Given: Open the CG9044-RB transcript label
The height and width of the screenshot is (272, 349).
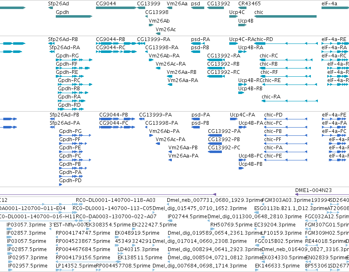Looking at the screenshot, I should pyautogui.click(x=110, y=39).
